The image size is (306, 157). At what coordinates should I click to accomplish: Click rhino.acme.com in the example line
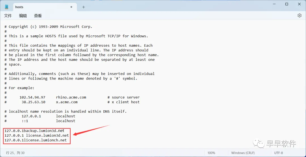tap(71, 97)
